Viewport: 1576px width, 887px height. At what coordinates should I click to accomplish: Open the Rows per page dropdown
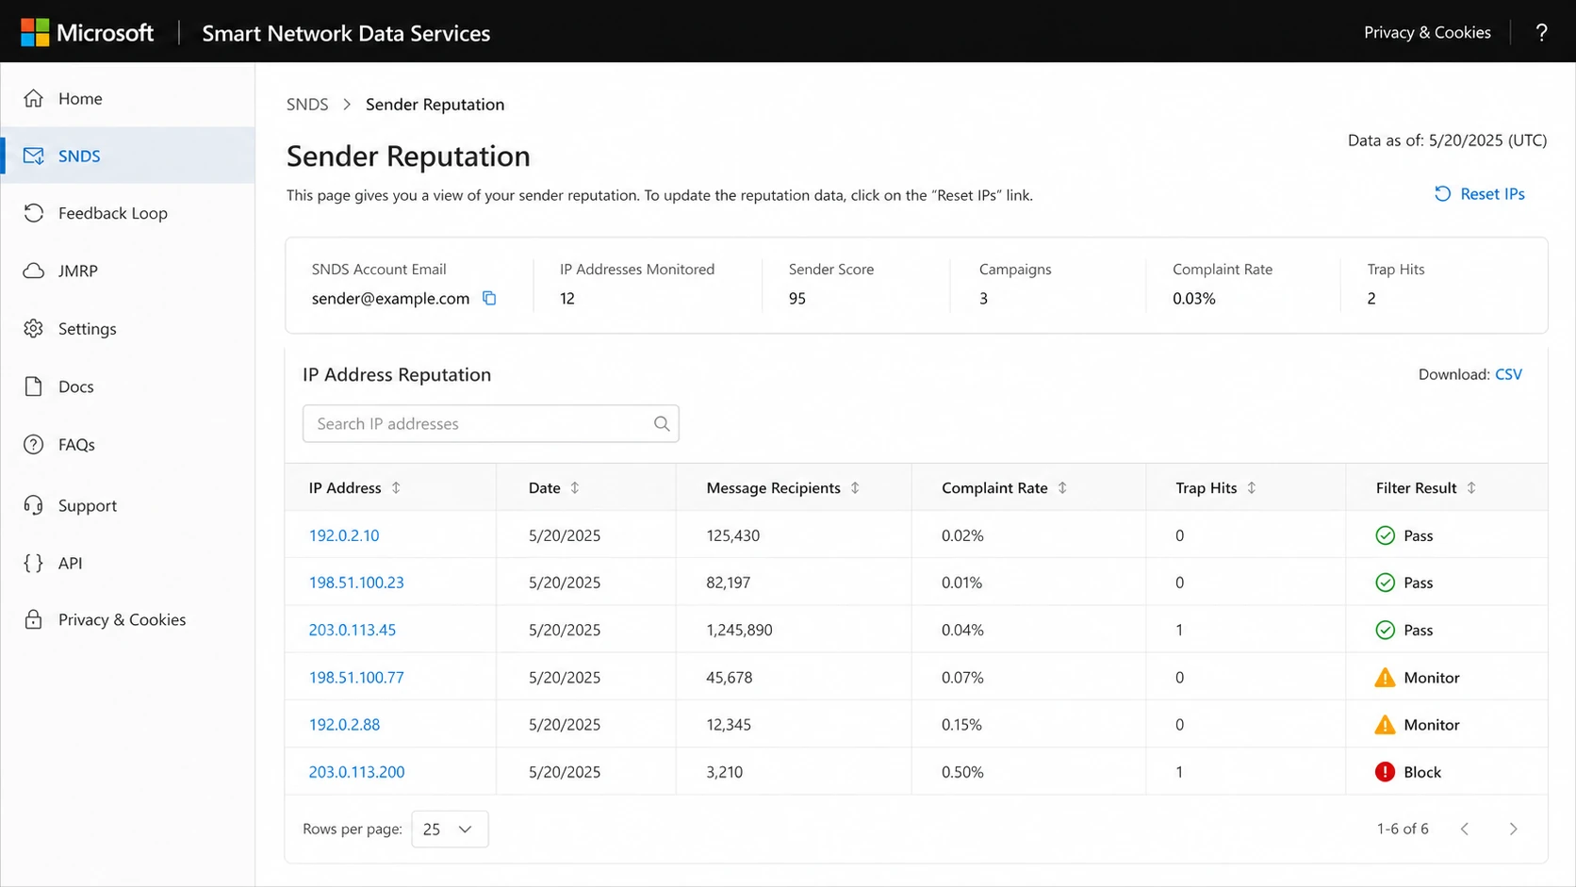click(450, 829)
